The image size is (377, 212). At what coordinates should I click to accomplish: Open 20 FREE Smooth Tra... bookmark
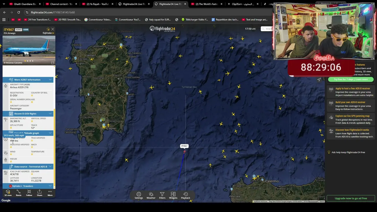click(x=67, y=20)
